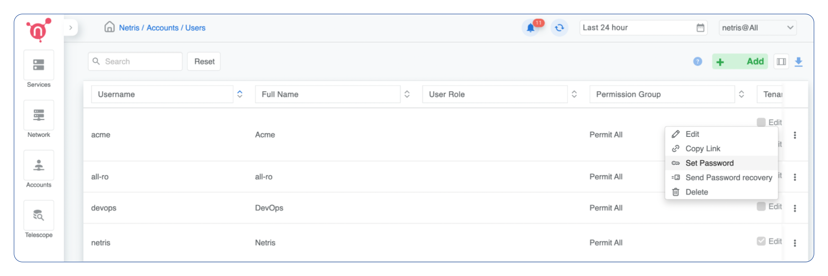The height and width of the screenshot is (276, 828).
Task: Open the help icon next to Add
Action: click(697, 62)
